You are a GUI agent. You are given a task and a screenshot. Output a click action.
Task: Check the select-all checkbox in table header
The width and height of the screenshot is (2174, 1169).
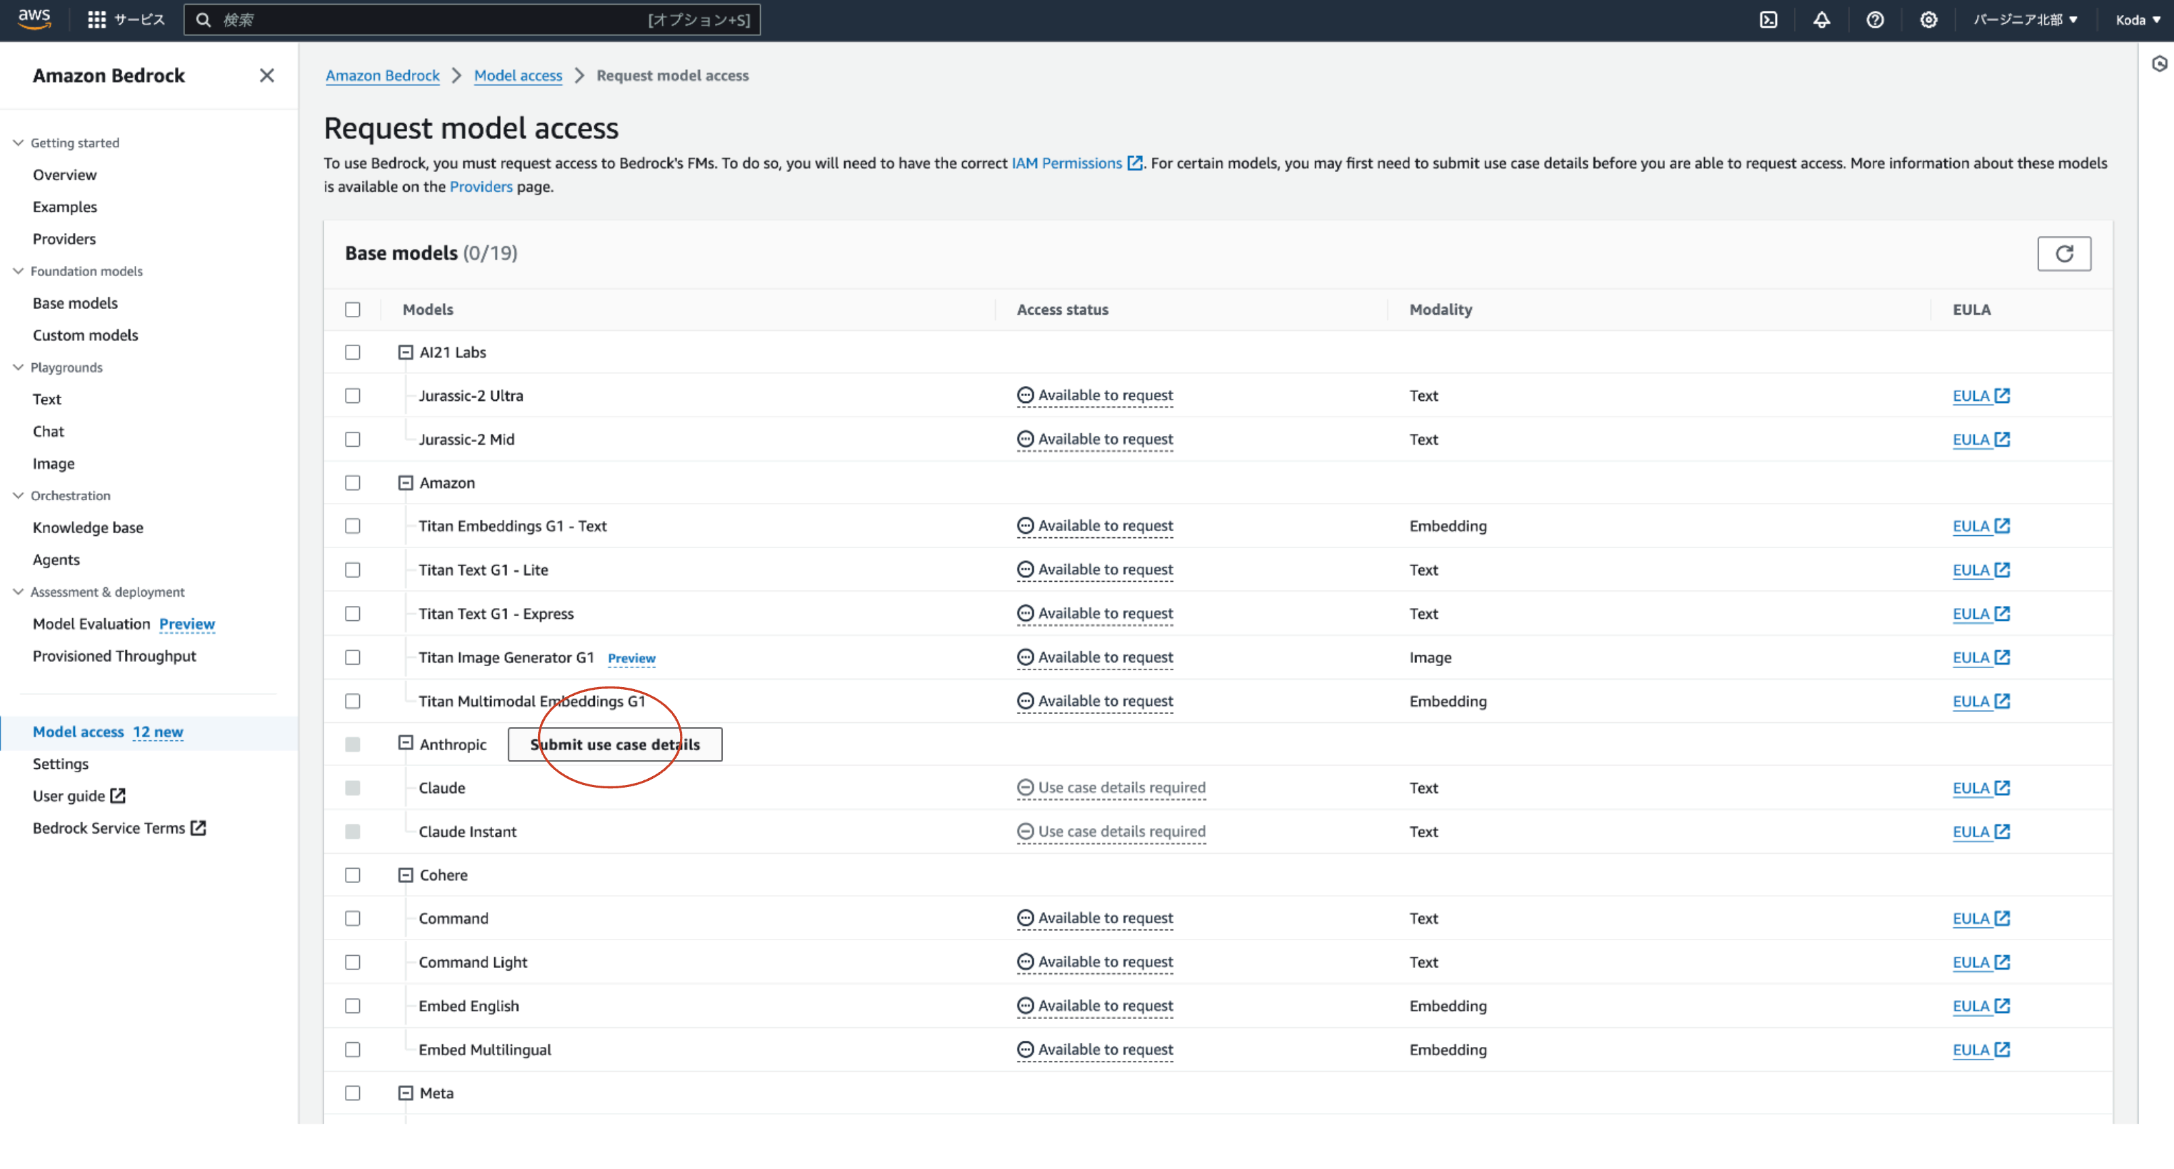(x=352, y=310)
